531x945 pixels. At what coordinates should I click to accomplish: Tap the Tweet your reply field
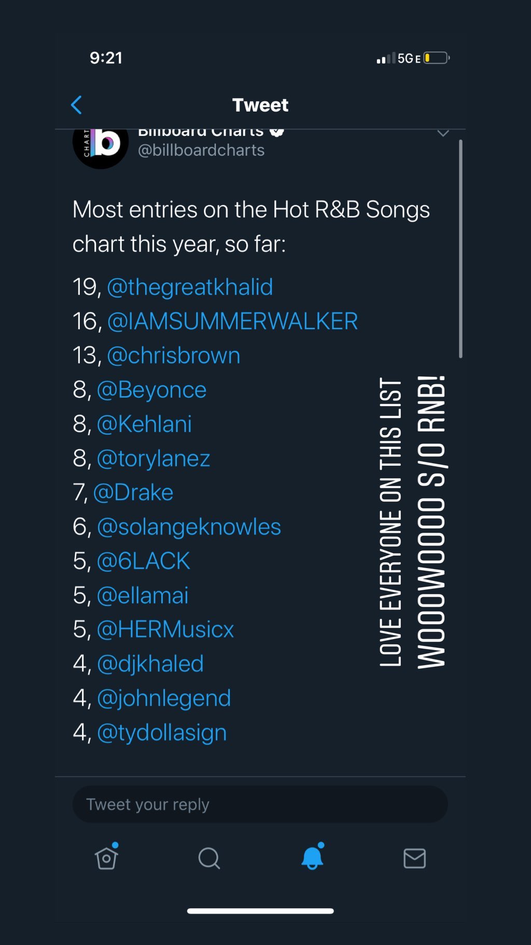(x=260, y=804)
